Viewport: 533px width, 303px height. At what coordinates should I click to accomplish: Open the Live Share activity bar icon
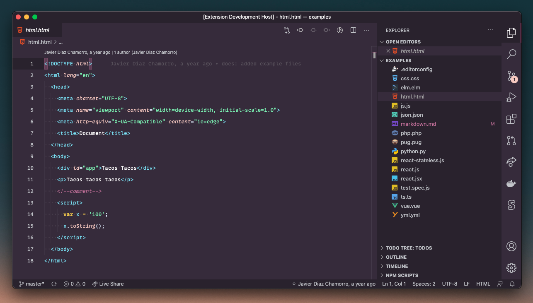click(x=511, y=162)
